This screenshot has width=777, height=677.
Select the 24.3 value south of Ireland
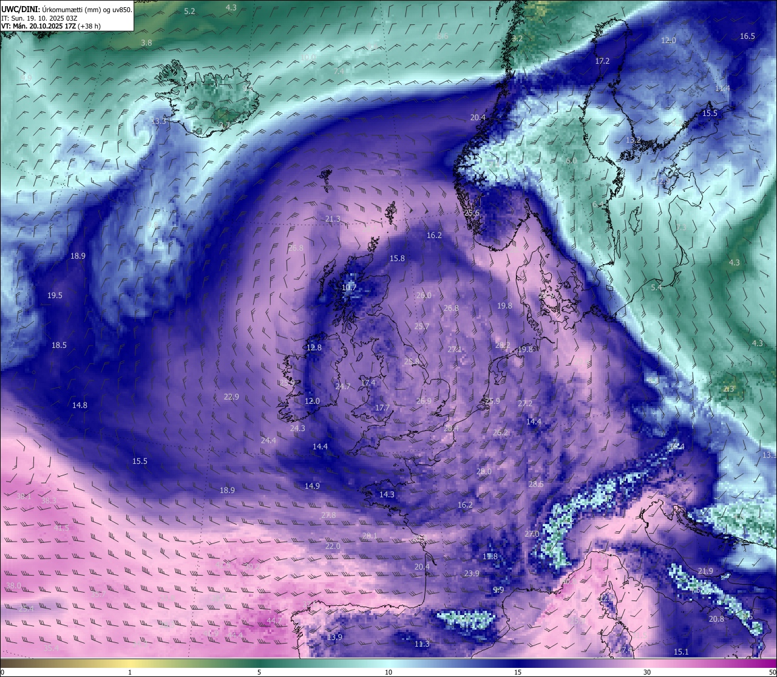click(297, 428)
